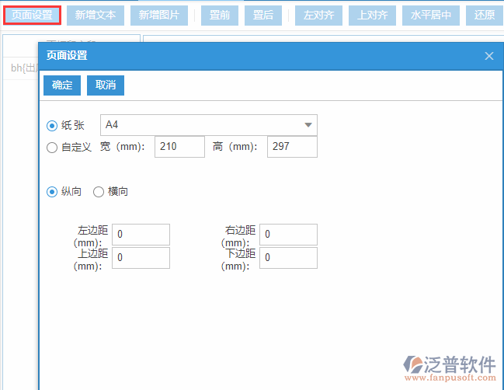Click the 右边距 input field
This screenshot has width=504, height=390.
tap(288, 235)
